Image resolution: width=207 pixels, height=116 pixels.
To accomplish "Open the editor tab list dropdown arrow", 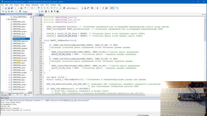I will coord(203,15).
